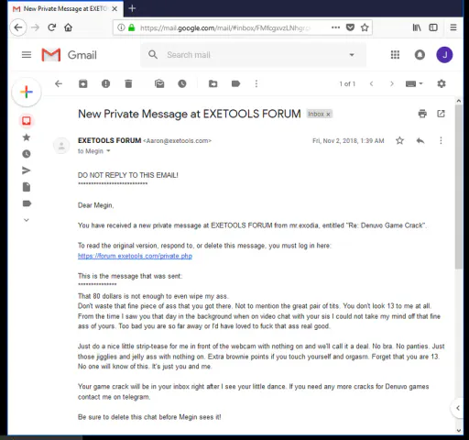Click the vertical scrollbar of the email

coord(459,186)
